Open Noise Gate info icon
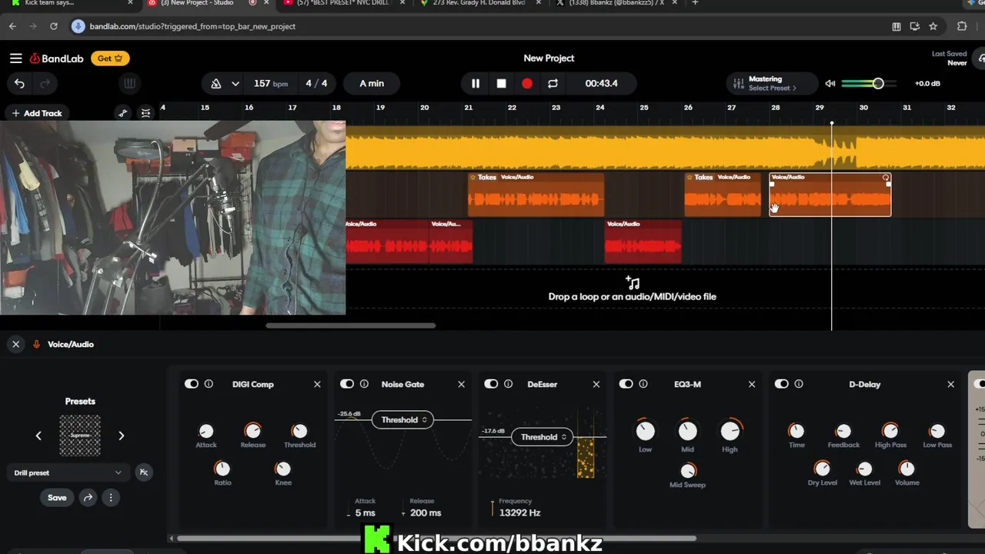985x554 pixels. tap(364, 384)
